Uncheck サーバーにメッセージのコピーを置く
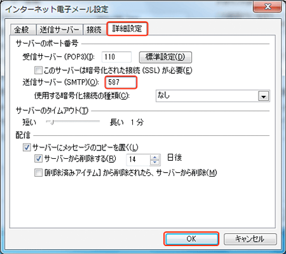Viewport: 286px width, 254px height. click(x=27, y=147)
